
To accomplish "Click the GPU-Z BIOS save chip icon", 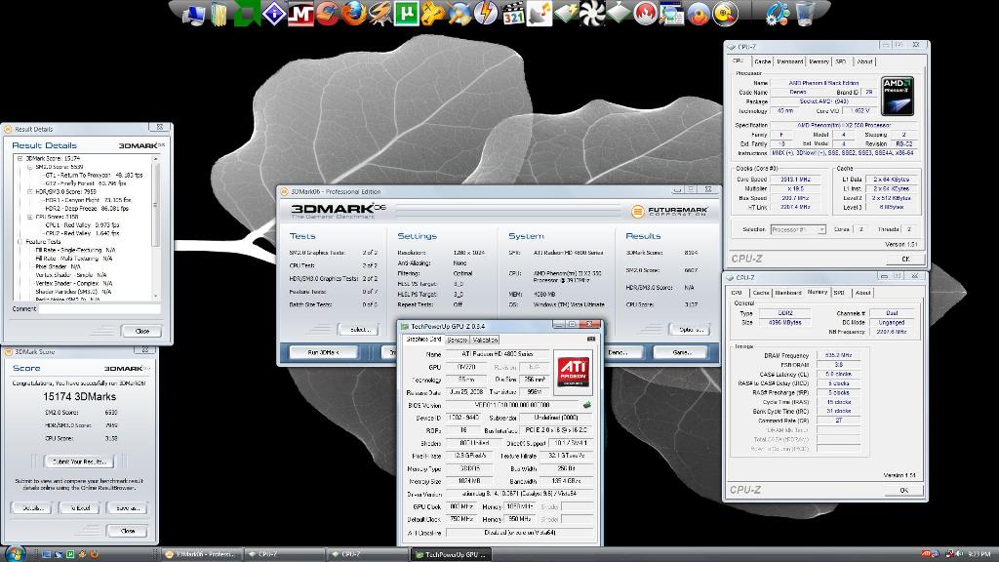I will 586,405.
